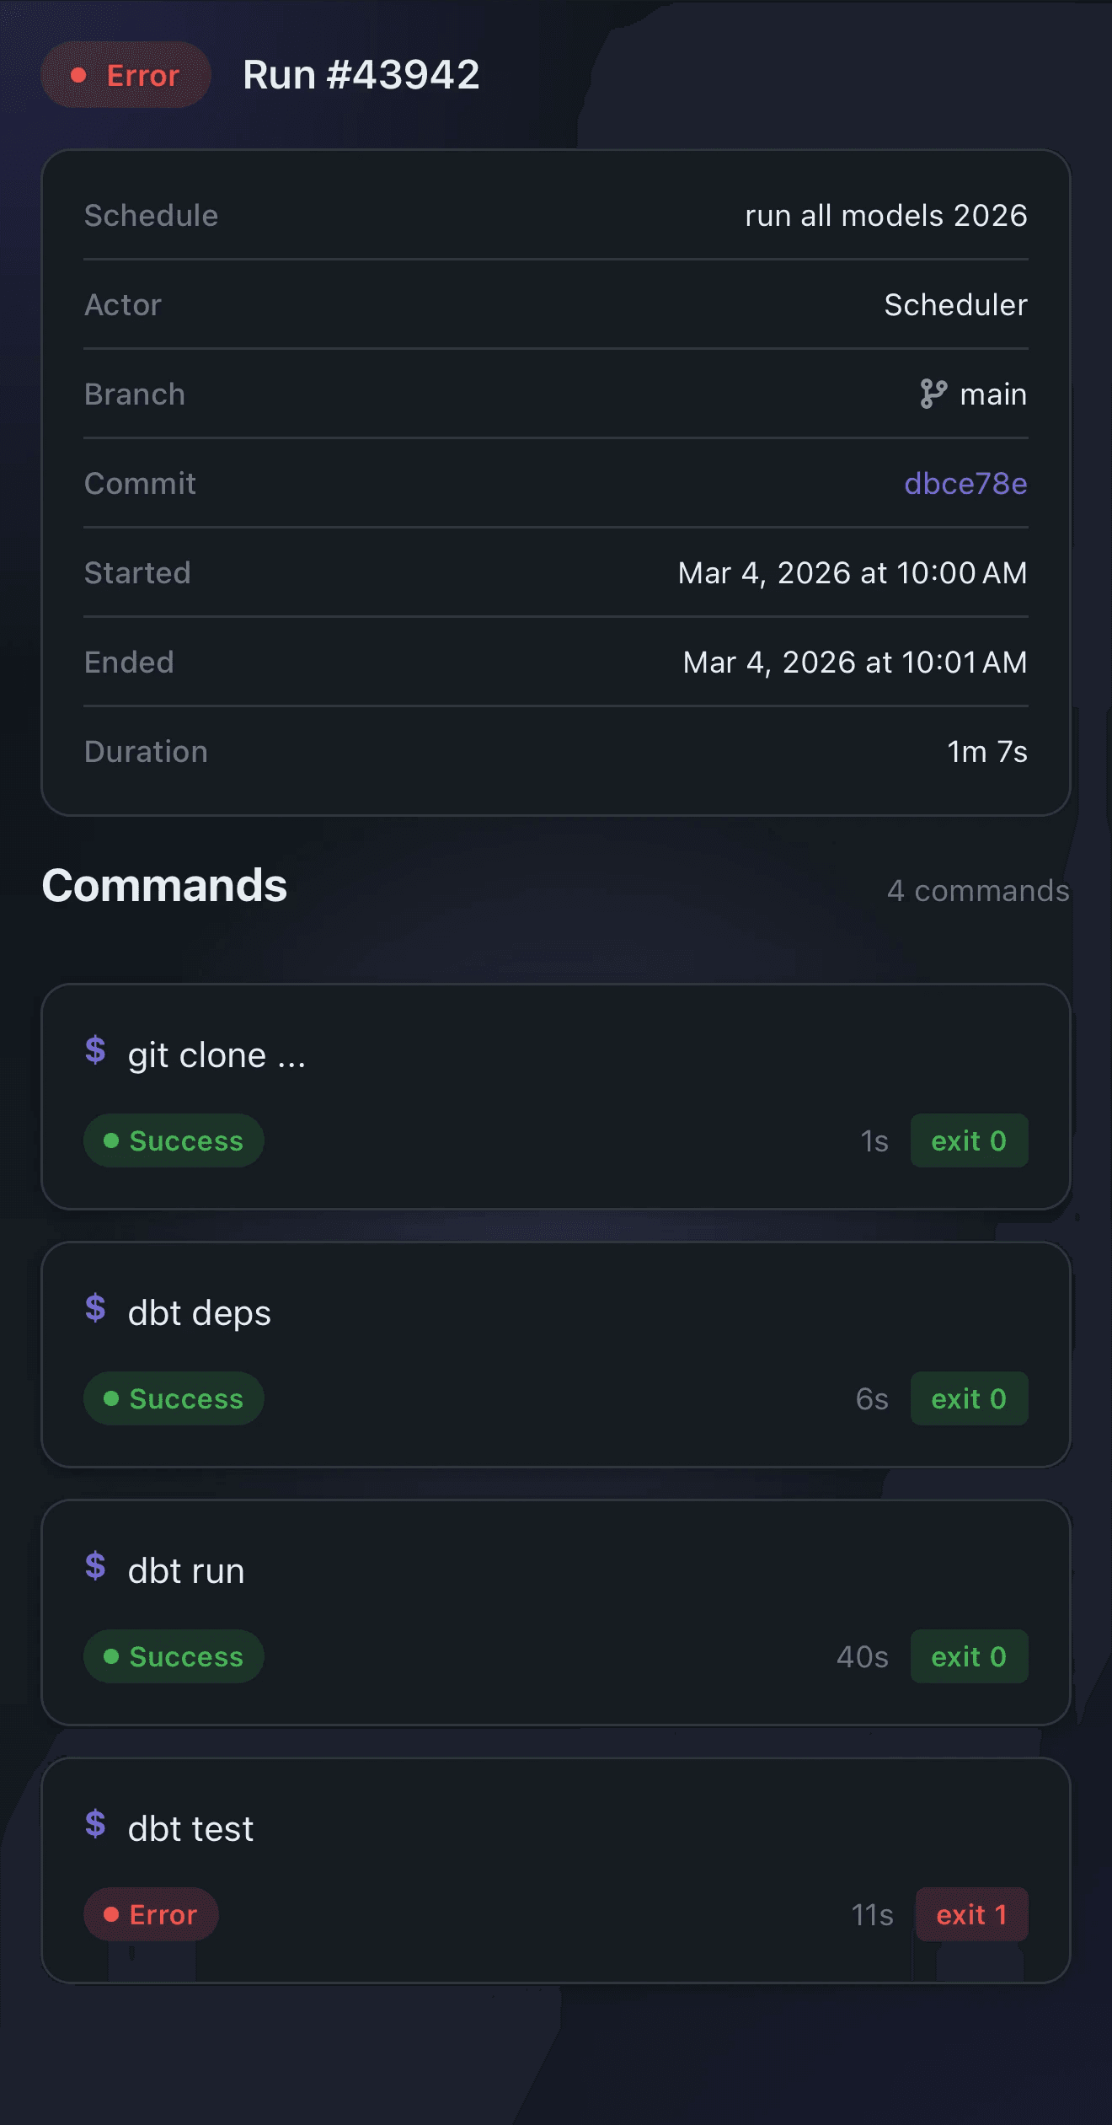Select the Commands section heading
Image resolution: width=1112 pixels, height=2125 pixels.
(x=165, y=886)
